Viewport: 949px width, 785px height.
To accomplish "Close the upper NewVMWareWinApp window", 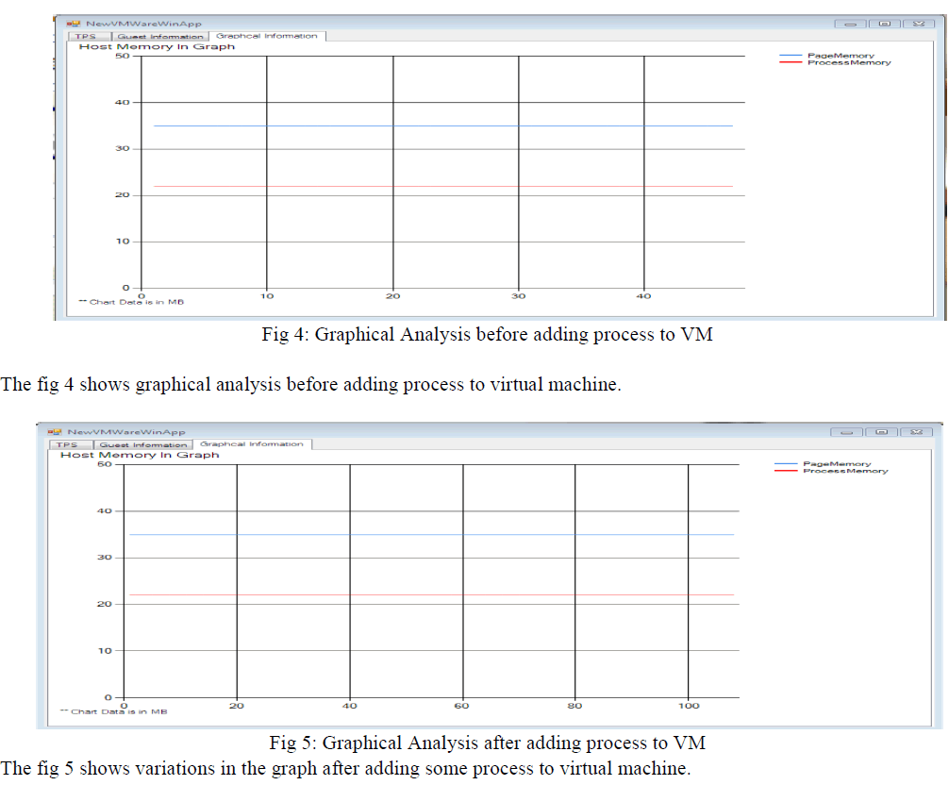I will coord(918,24).
